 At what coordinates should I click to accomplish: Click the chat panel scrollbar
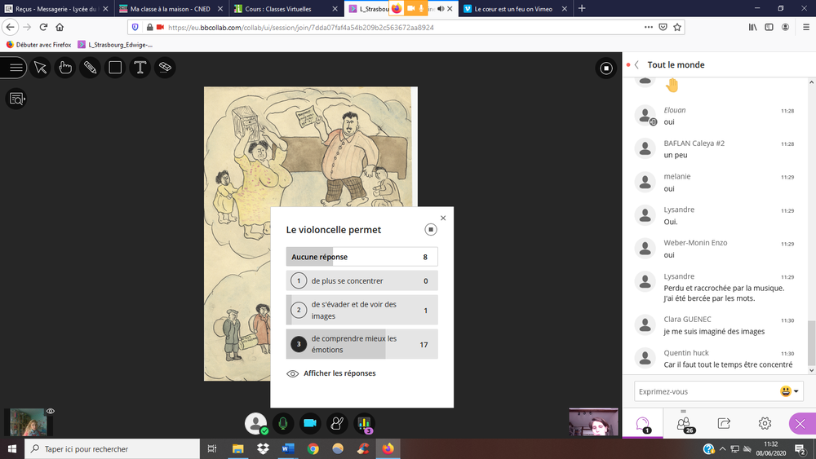[x=811, y=343]
